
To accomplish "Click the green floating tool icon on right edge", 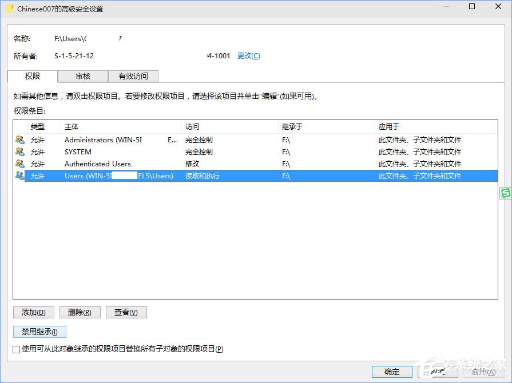I will click(506, 194).
